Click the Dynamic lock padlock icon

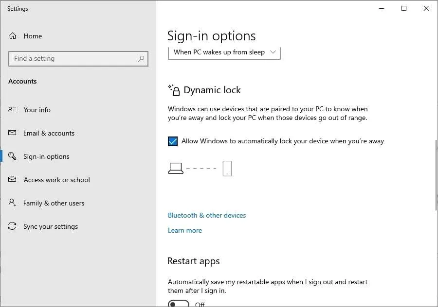coord(174,90)
